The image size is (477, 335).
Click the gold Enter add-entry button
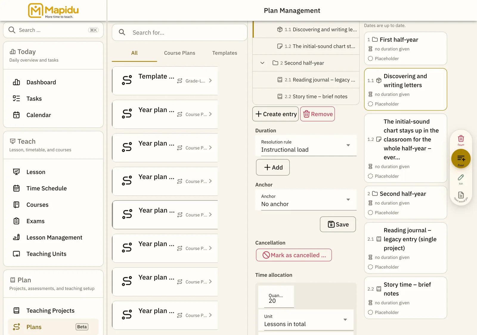[x=461, y=159]
